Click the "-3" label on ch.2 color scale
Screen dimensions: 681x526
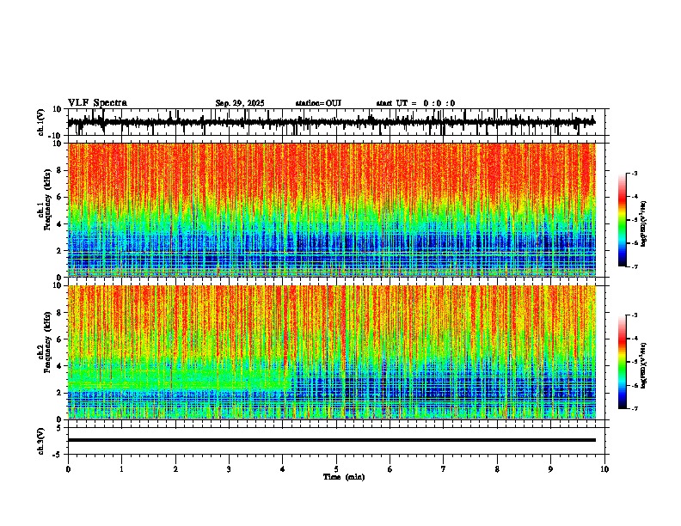(x=635, y=315)
